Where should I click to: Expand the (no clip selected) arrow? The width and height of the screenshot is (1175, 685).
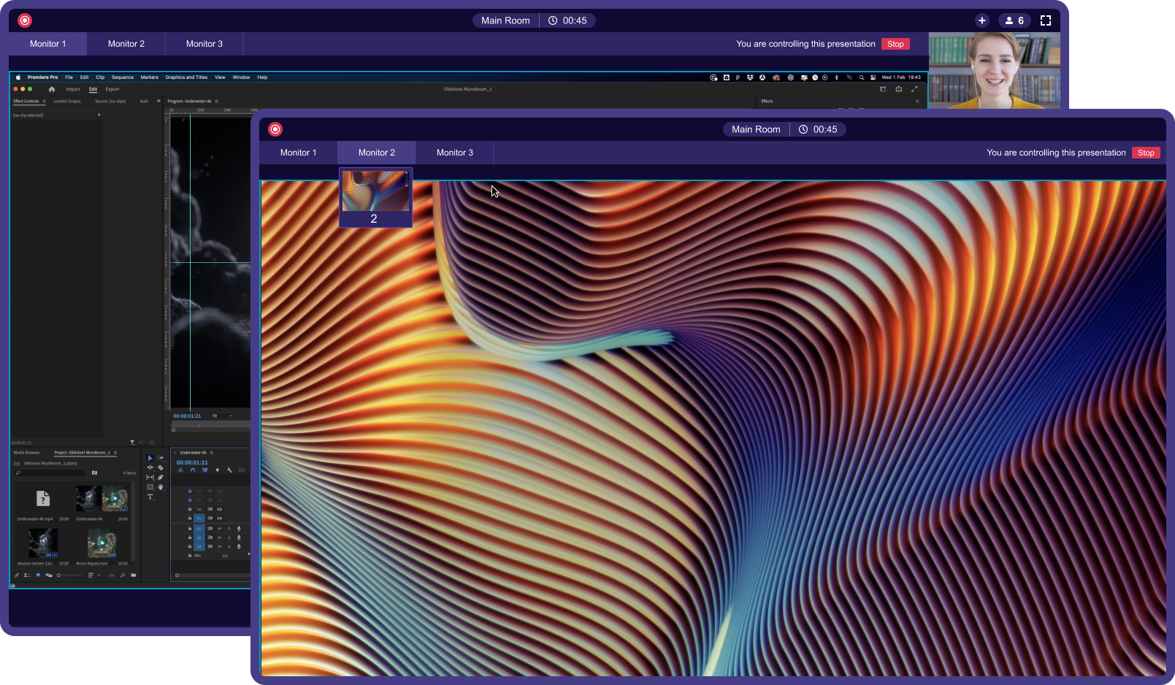[x=99, y=115]
